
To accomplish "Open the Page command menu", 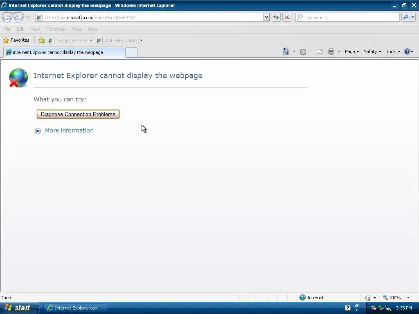I will 351,52.
